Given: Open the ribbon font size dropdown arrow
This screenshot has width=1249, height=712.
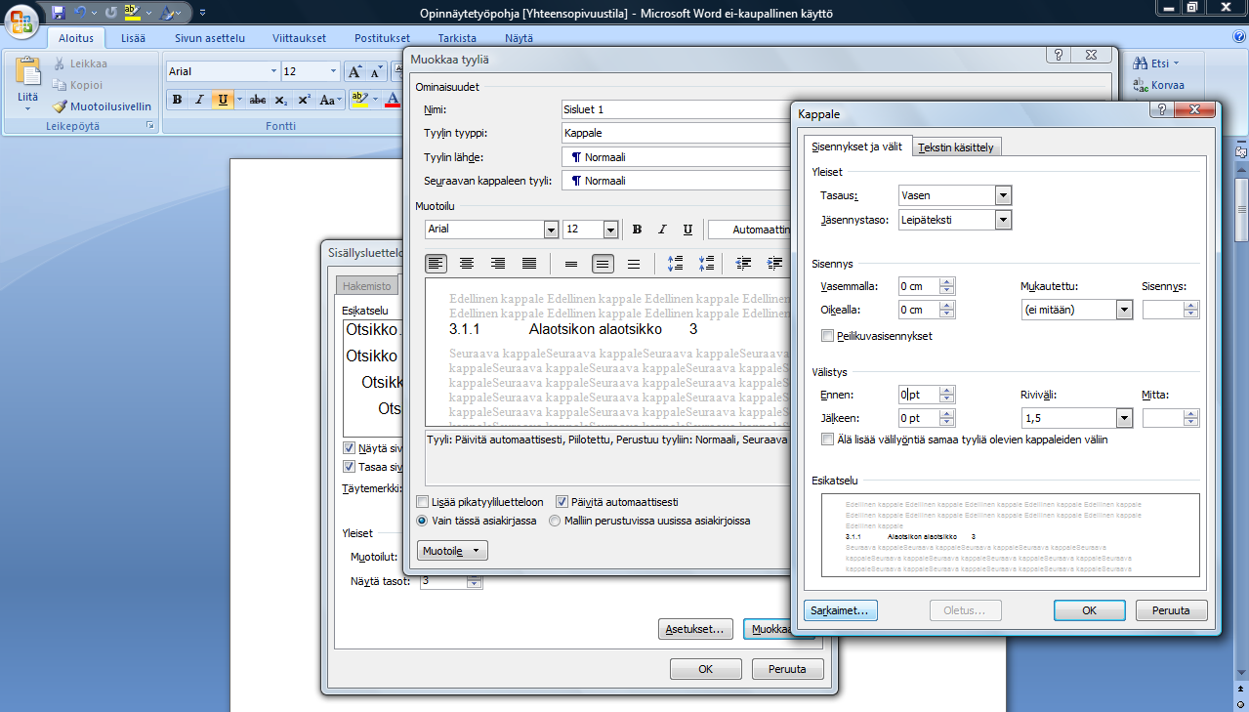Looking at the screenshot, I should (333, 71).
